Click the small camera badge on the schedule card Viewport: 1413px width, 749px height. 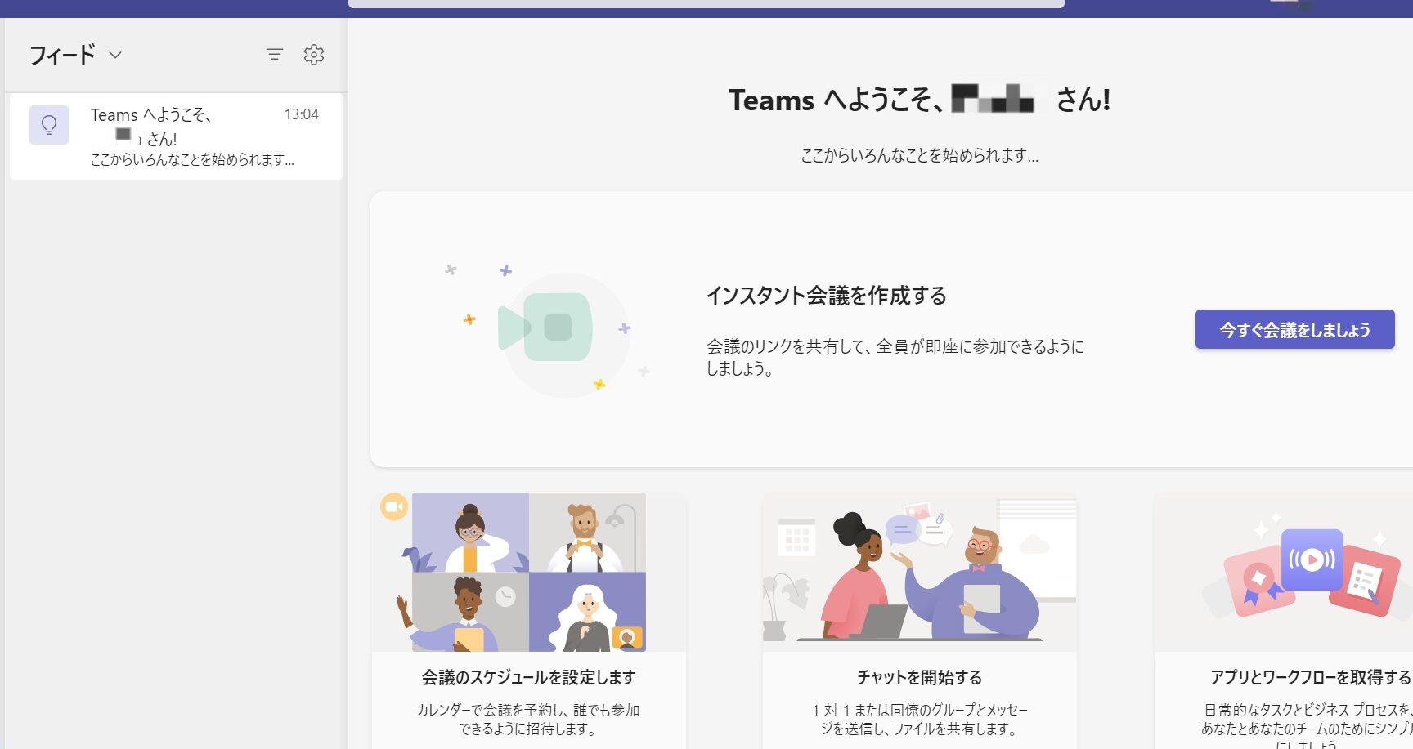(394, 507)
